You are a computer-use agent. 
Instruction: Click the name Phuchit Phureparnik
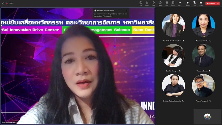[x=202, y=101]
